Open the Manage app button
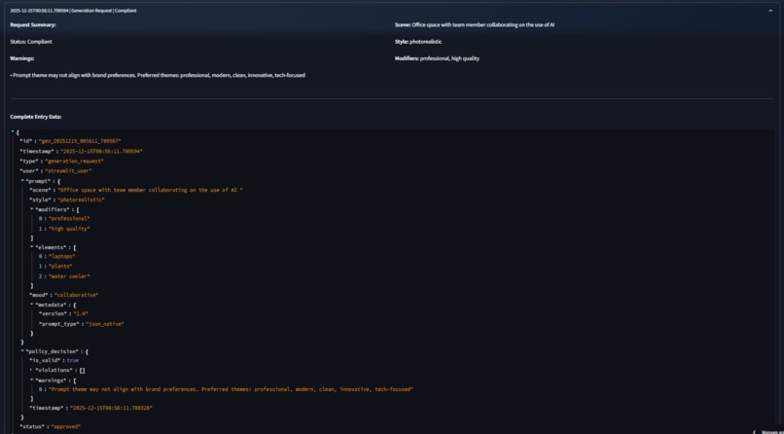Image resolution: width=784 pixels, height=434 pixels. (768, 431)
